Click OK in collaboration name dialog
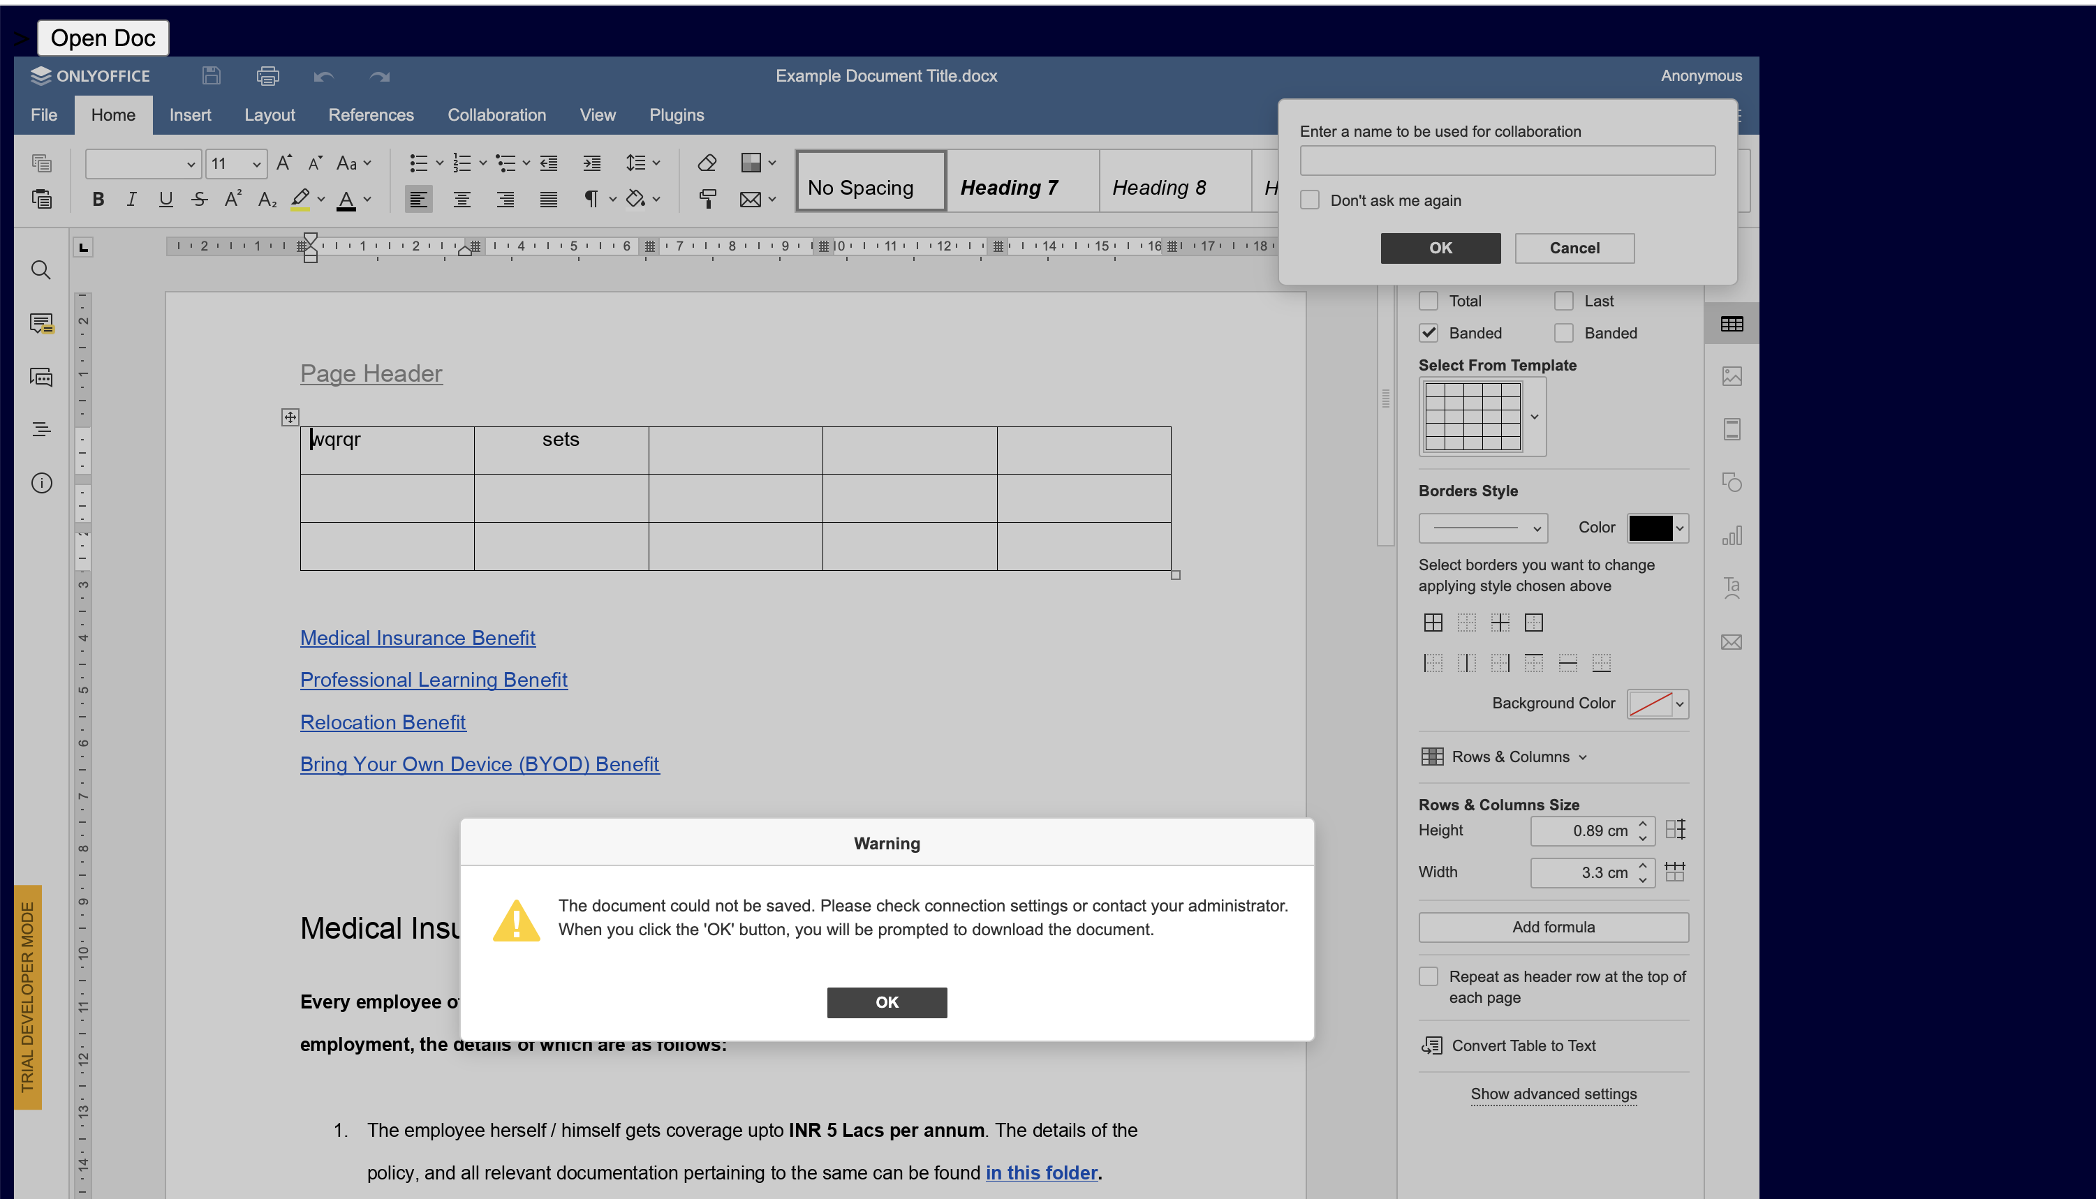The image size is (2096, 1199). [x=1440, y=248]
